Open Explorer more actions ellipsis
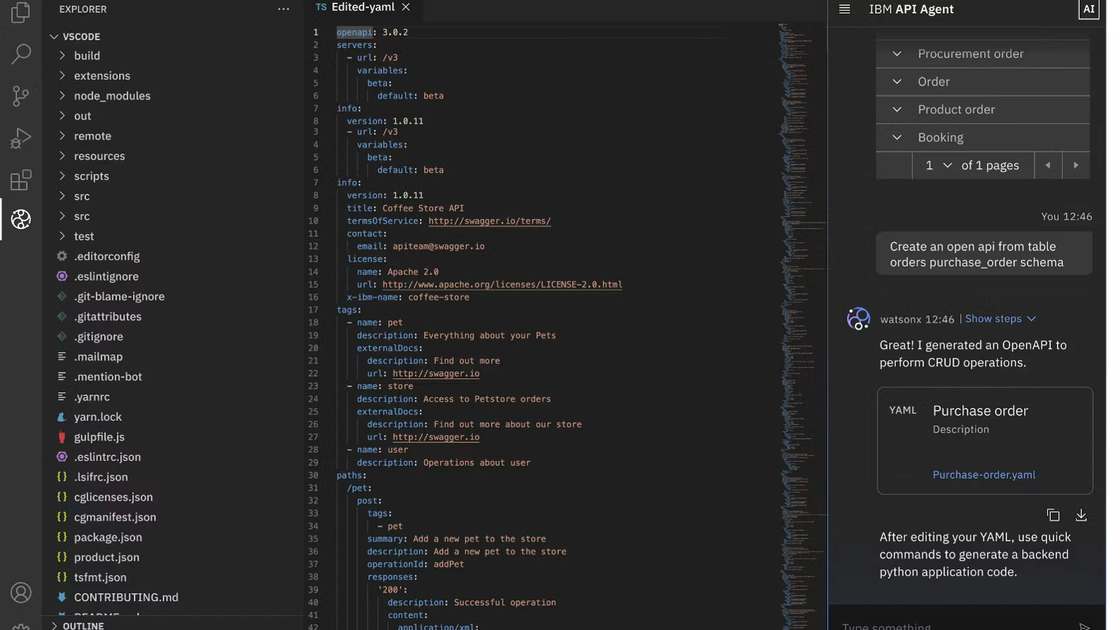 click(284, 9)
